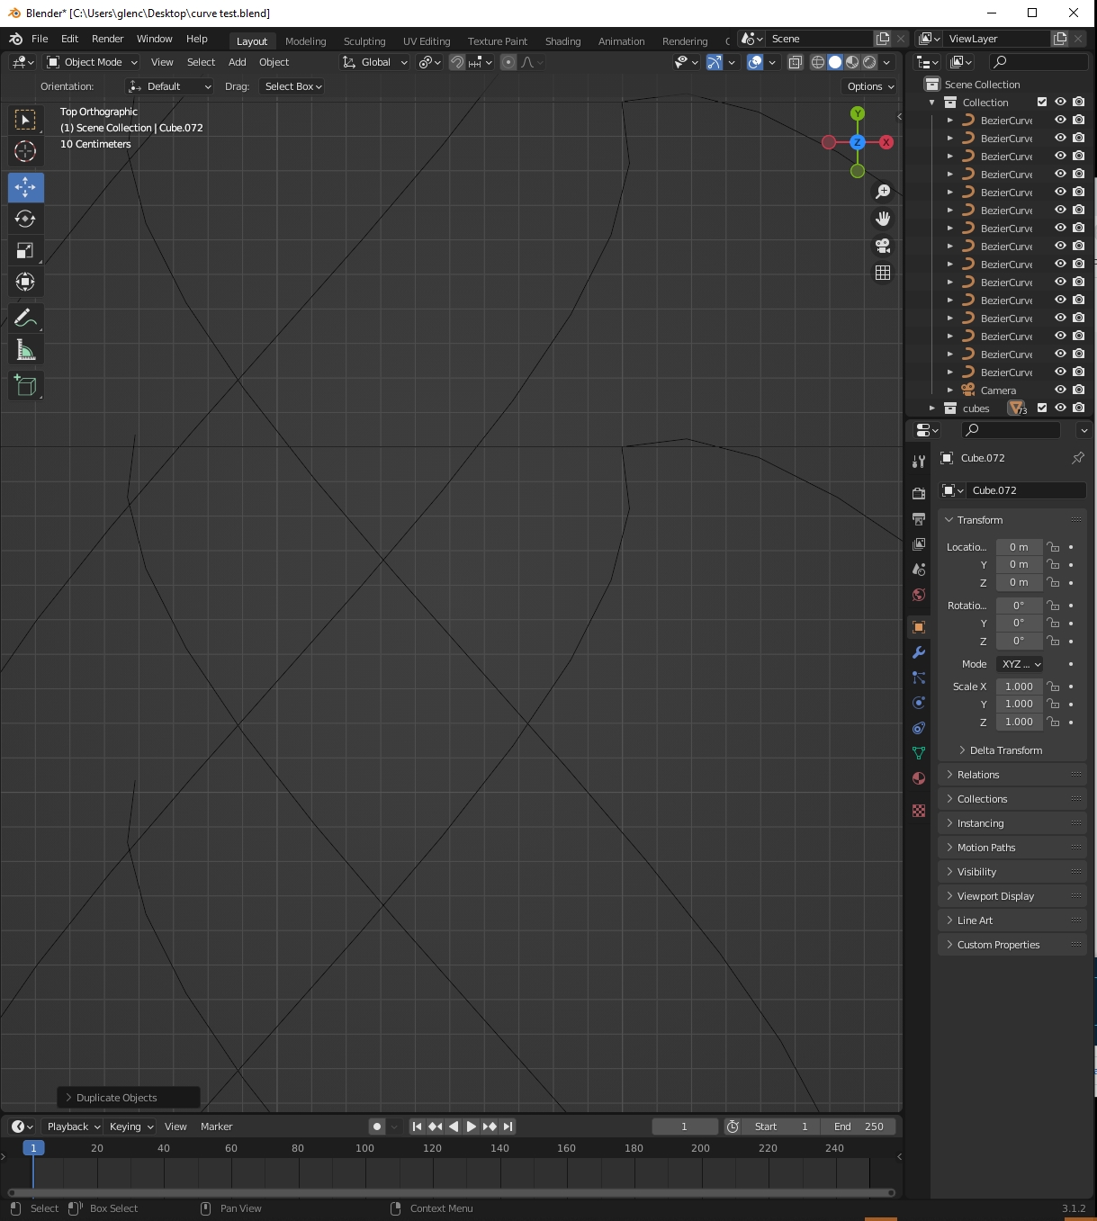Click the pan view hand icon
This screenshot has width=1097, height=1221.
(x=883, y=219)
